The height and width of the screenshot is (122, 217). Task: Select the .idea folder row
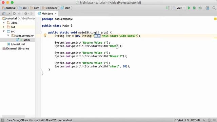[x=18, y=23]
